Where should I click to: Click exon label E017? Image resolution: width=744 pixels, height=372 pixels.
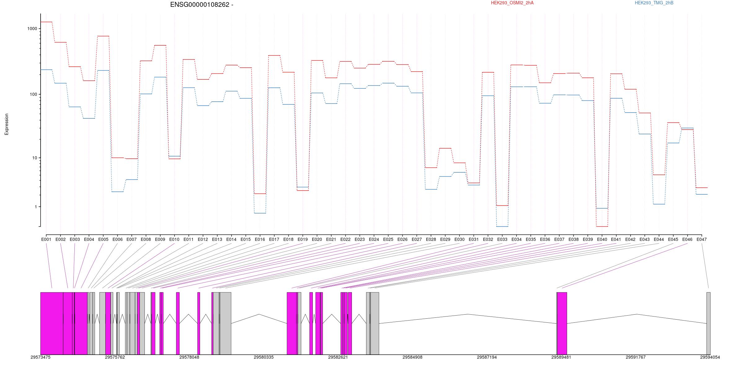(274, 239)
